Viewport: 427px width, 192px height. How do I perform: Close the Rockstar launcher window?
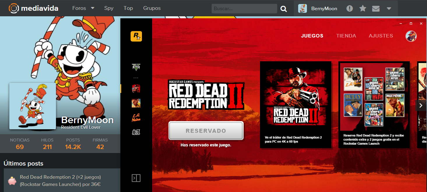pos(421,24)
